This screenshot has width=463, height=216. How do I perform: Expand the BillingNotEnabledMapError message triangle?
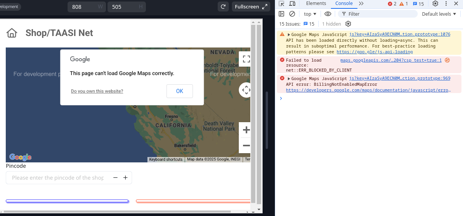point(289,79)
